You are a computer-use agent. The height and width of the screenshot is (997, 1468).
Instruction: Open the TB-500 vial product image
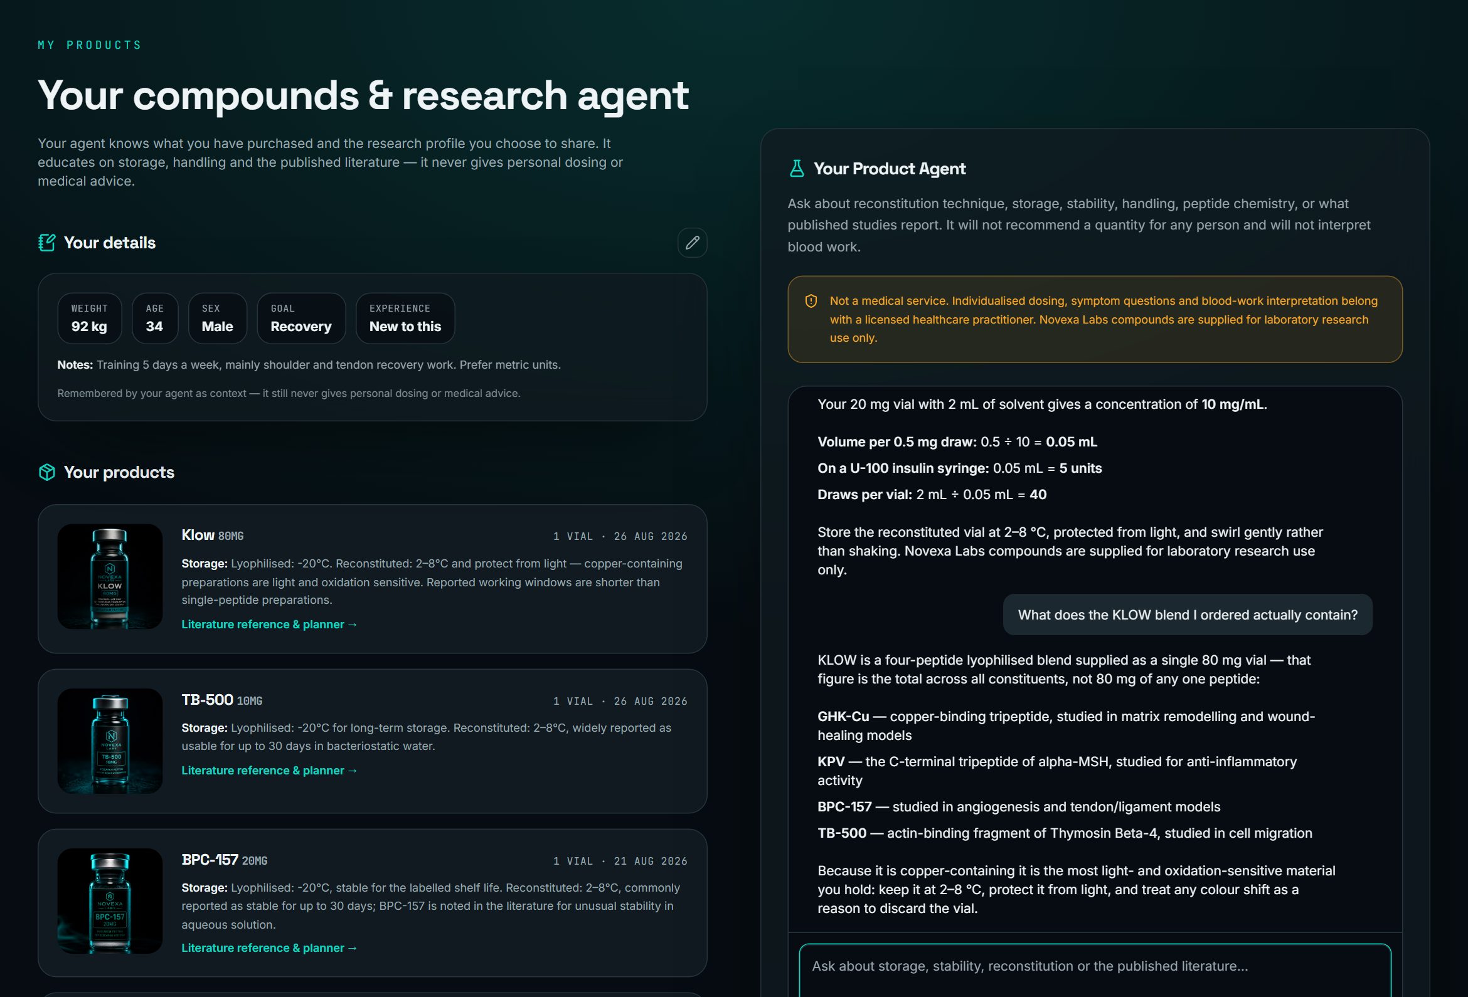tap(110, 741)
